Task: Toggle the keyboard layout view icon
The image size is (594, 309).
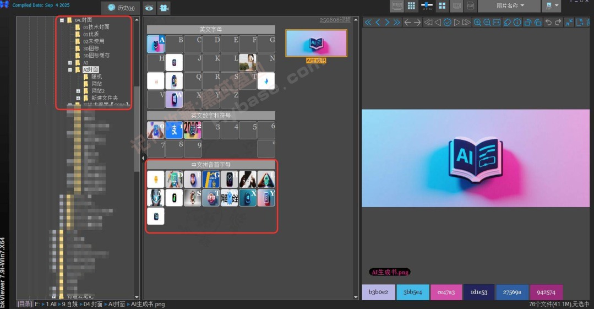Action: point(397,6)
